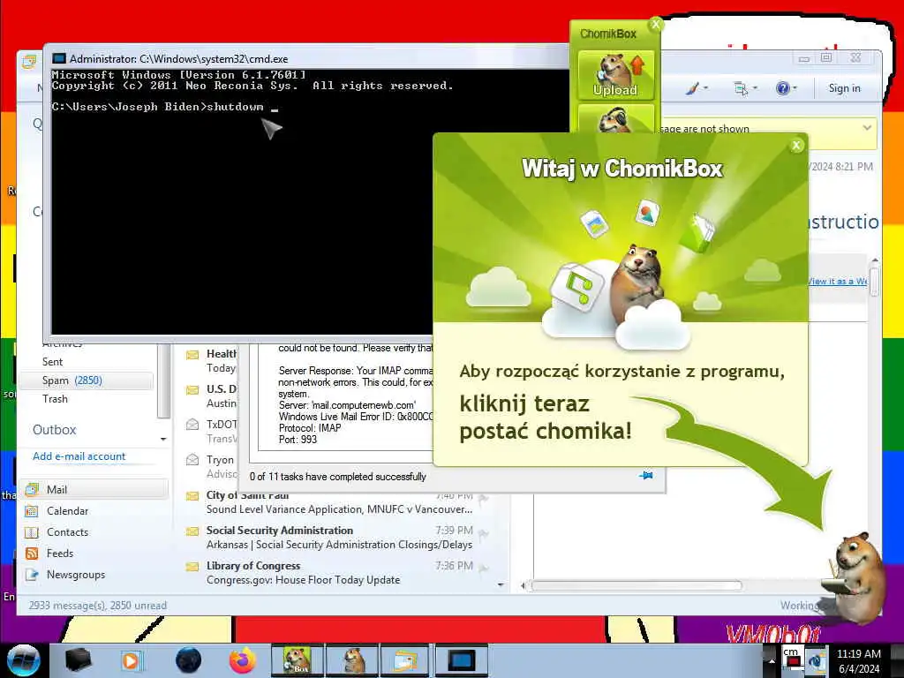This screenshot has width=904, height=678.
Task: Click the Newsgroups shortcut icon
Action: (32, 575)
